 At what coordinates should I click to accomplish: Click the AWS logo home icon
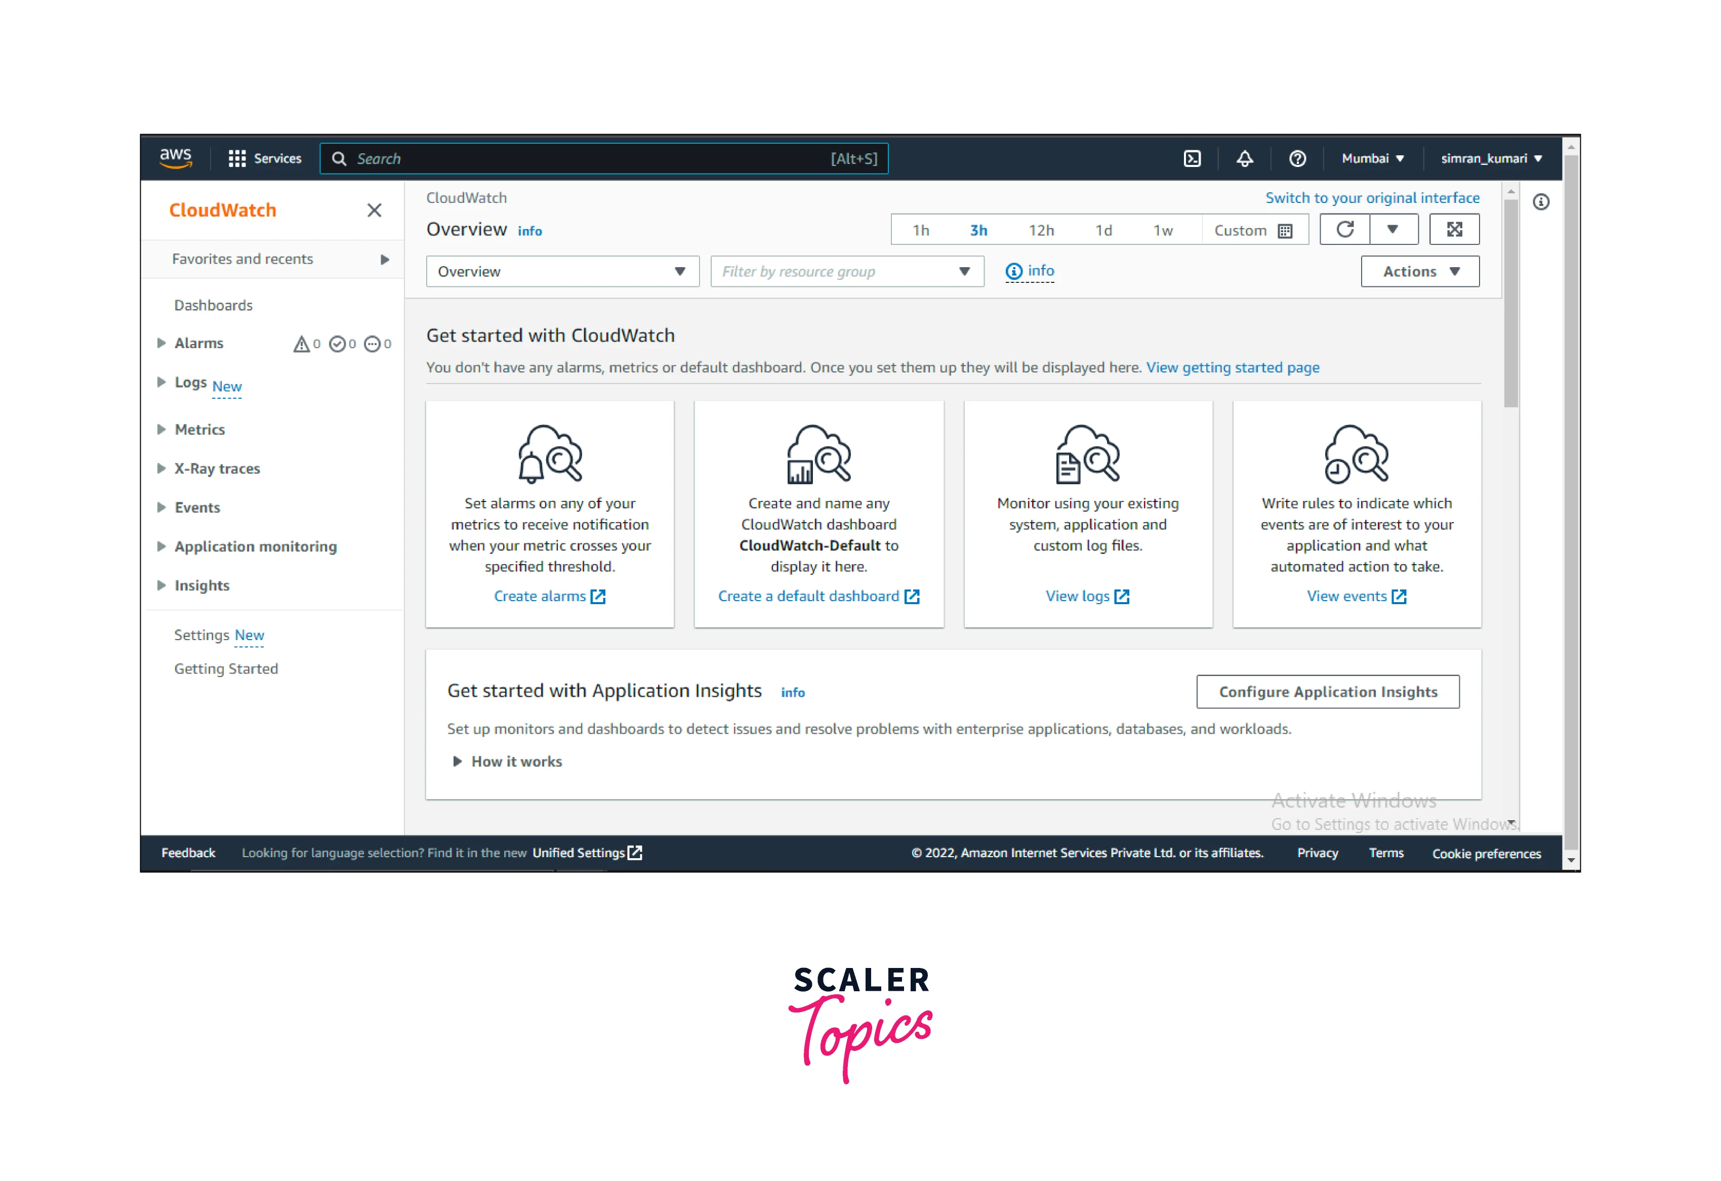176,158
